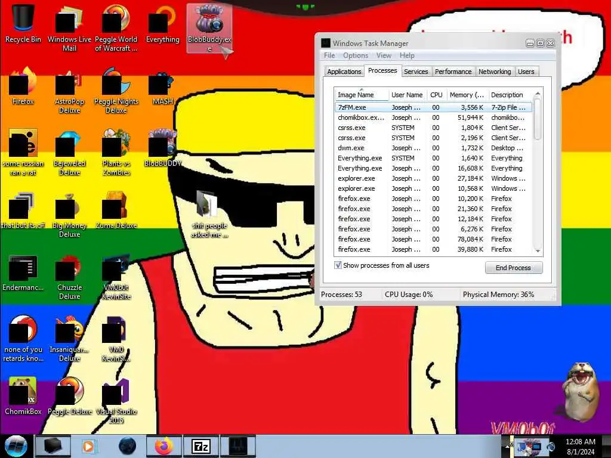Image resolution: width=611 pixels, height=458 pixels.
Task: Select the Zuma Deluxe desktop icon
Action: (x=116, y=210)
